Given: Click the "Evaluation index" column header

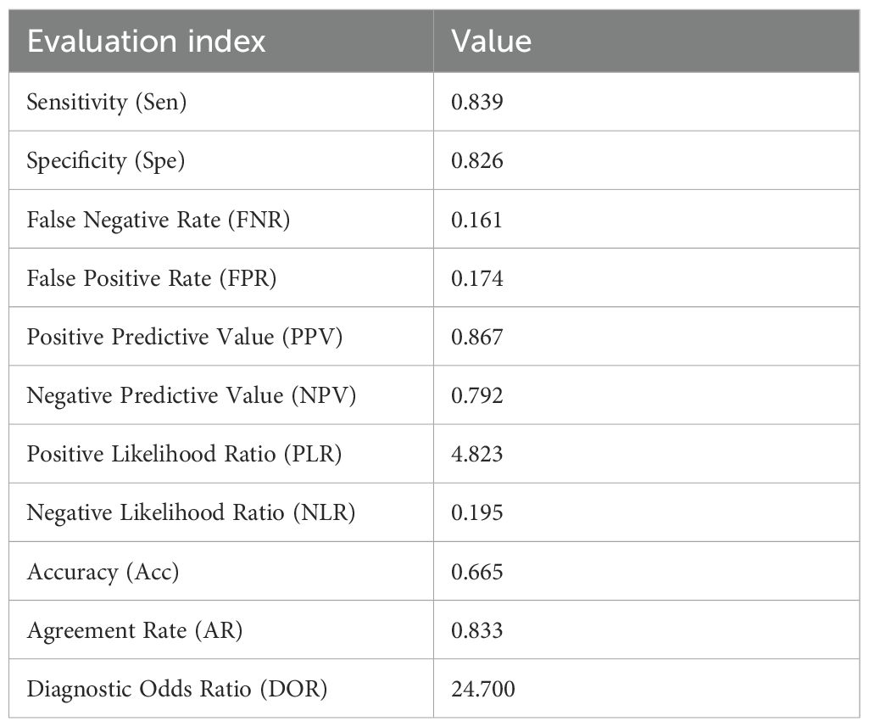Looking at the screenshot, I should click(x=146, y=42).
